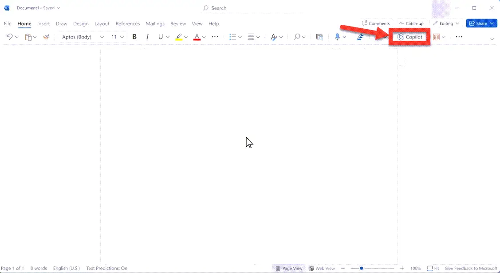
Task: Start Dictate with microphone icon
Action: pos(337,37)
